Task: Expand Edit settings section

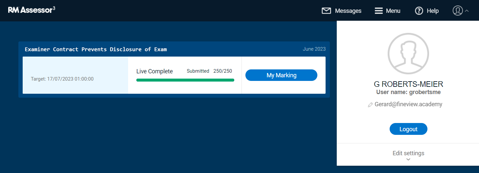Action: pos(408,155)
